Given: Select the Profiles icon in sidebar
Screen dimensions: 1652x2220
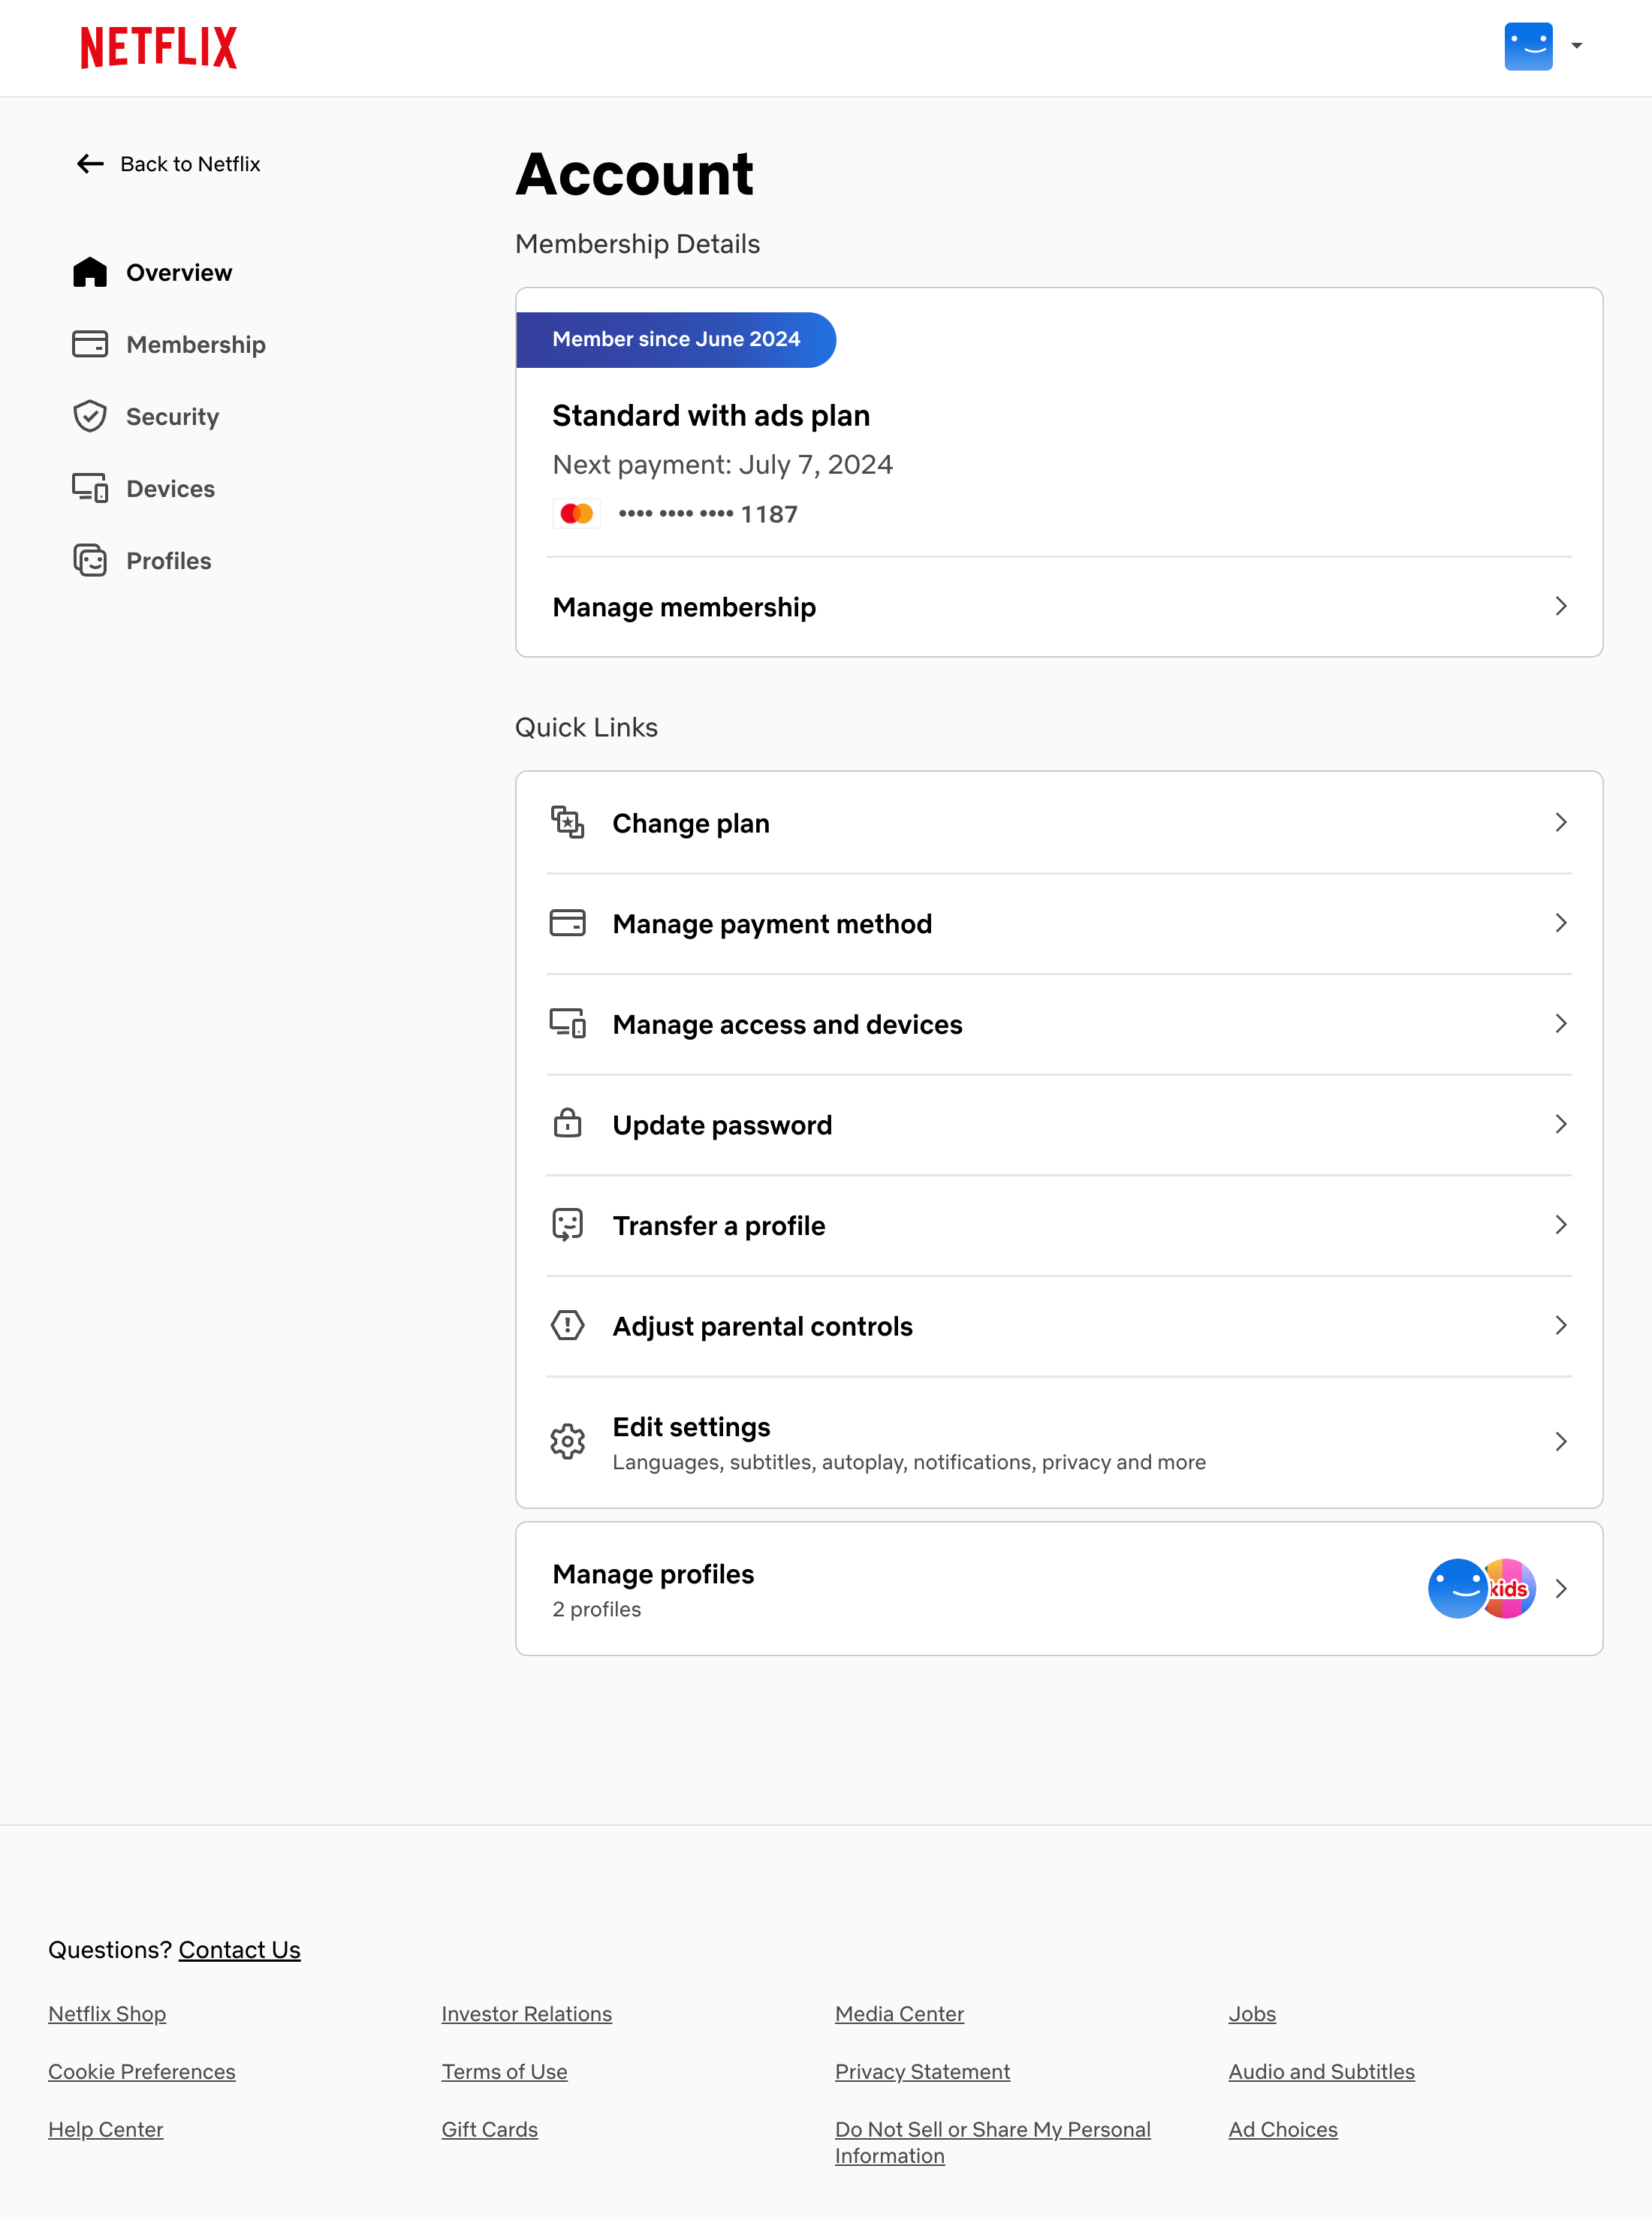Looking at the screenshot, I should tap(90, 561).
